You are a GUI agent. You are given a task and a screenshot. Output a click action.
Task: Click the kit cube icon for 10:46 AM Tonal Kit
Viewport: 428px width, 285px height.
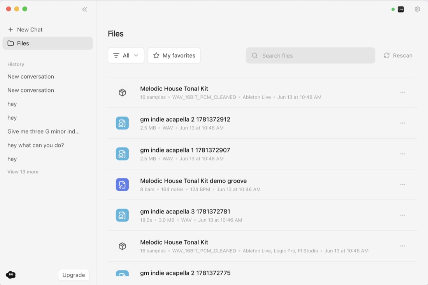[122, 246]
